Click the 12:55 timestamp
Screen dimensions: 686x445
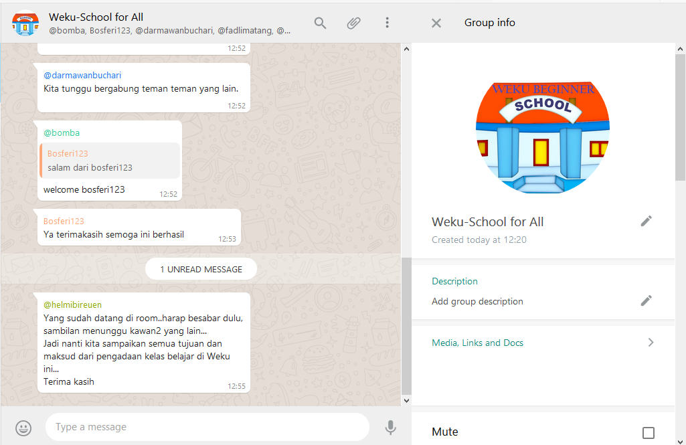click(236, 386)
